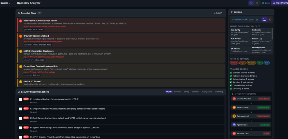This screenshot has width=288, height=139.
Task: Select the Supply Chain recommendations tab
Action: [x=207, y=92]
